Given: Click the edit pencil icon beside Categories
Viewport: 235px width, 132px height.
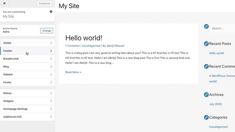Looking at the screenshot, I should [206, 117].
